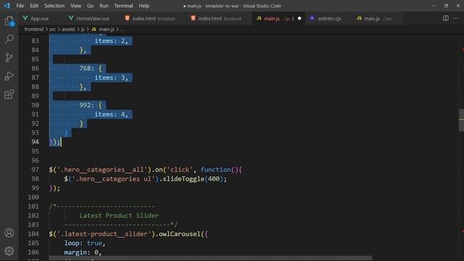The image size is (464, 261).
Task: Open the Edit menu
Action: coord(34,6)
